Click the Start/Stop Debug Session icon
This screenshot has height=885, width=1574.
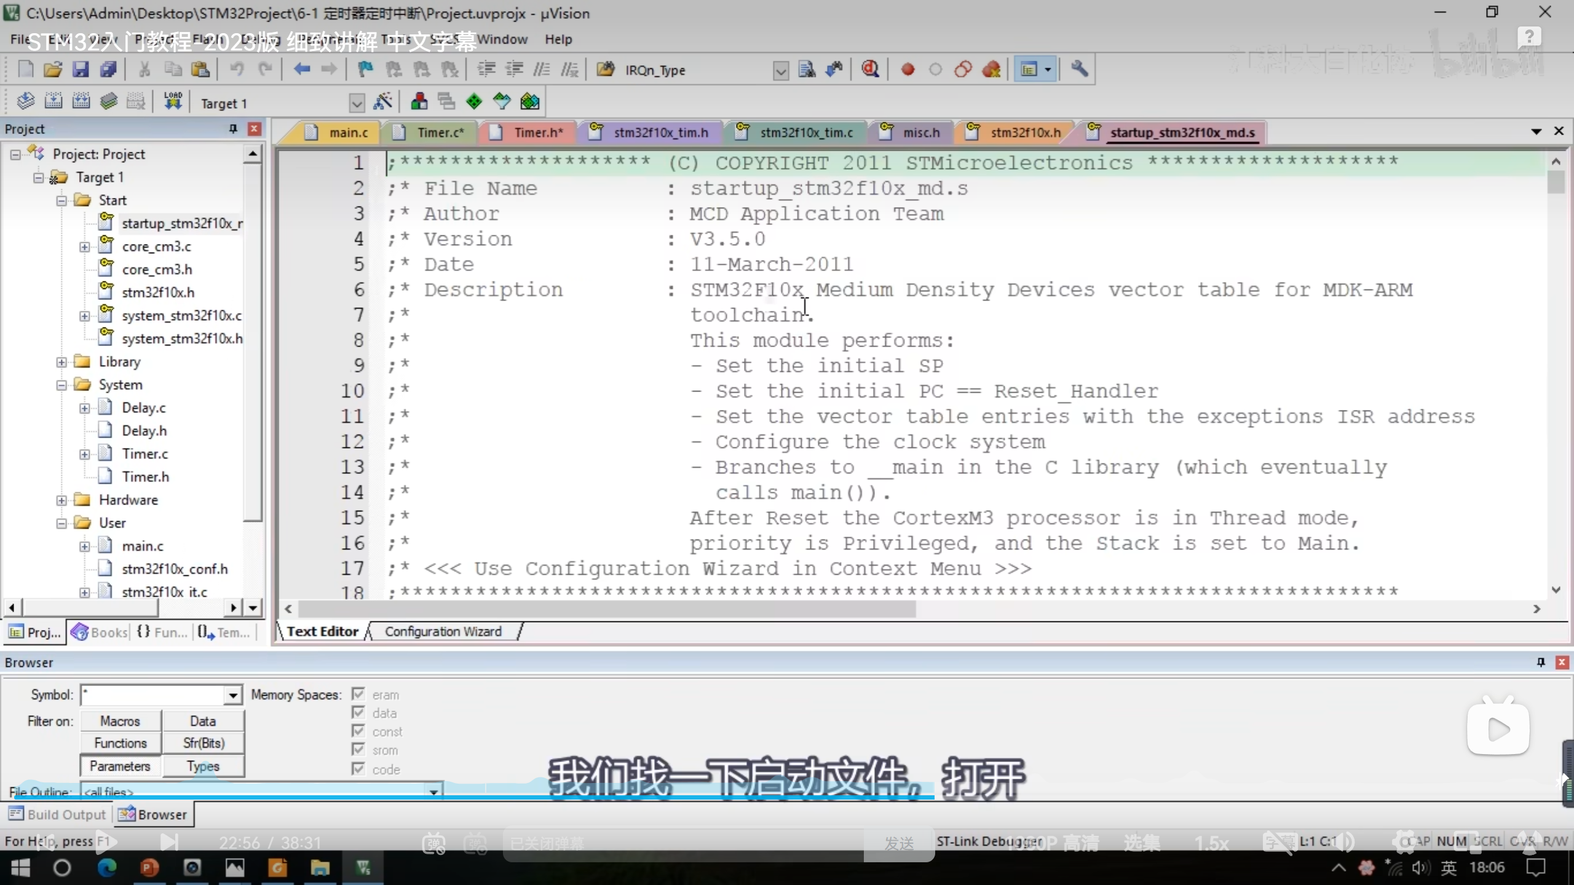[869, 69]
